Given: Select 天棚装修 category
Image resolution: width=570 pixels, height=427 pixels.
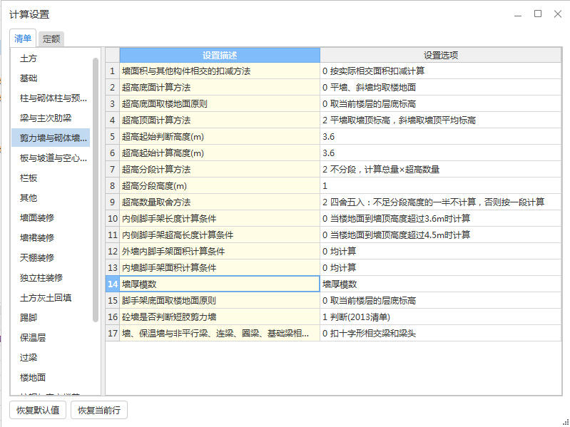Looking at the screenshot, I should coord(51,258).
